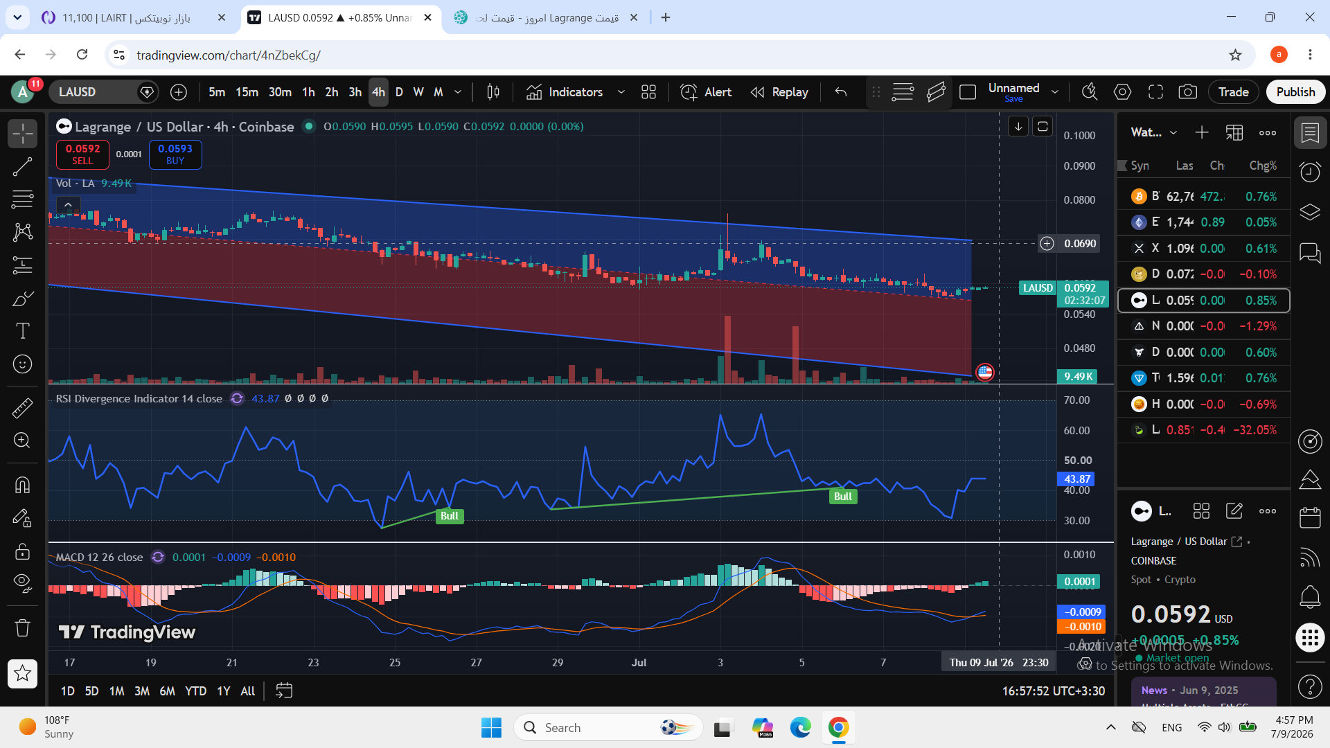1330x748 pixels.
Task: Open the Fibonacci retracement tools
Action: pyautogui.click(x=22, y=199)
